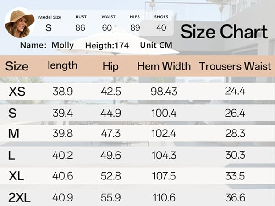Click the Heigth:174 text
This screenshot has width=275, height=206.
click(107, 45)
